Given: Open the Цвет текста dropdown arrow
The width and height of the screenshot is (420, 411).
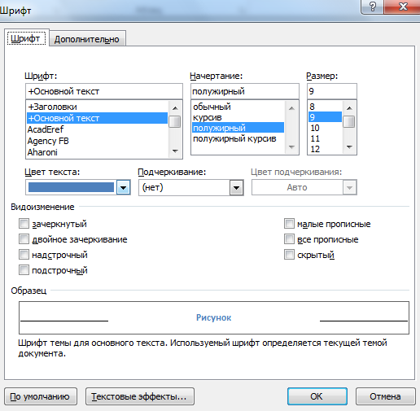Looking at the screenshot, I should pos(124,187).
